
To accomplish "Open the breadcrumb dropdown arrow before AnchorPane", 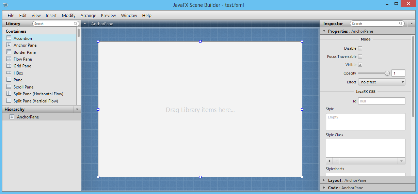I will pyautogui.click(x=85, y=24).
